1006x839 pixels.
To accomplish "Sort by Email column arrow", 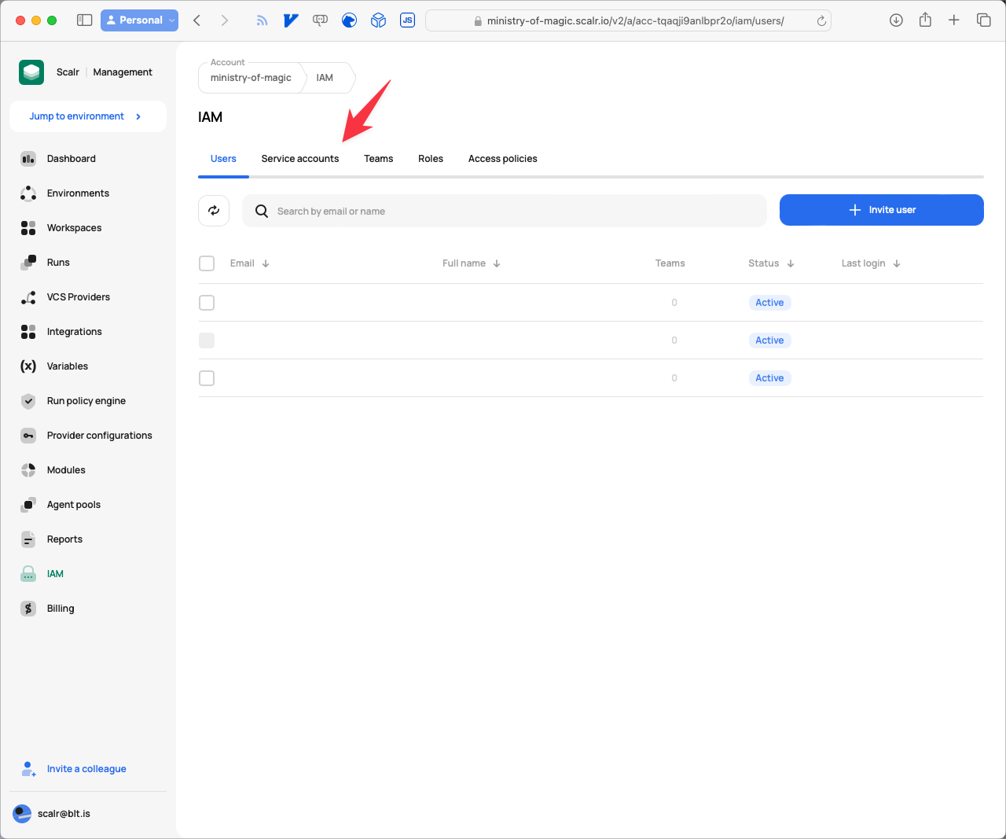I will pyautogui.click(x=266, y=263).
